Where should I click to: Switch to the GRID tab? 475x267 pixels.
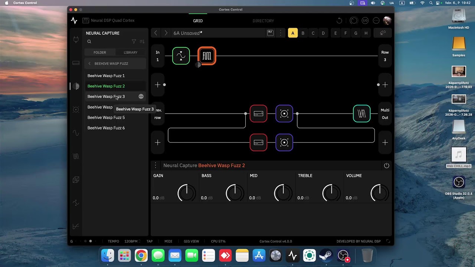pos(198,21)
